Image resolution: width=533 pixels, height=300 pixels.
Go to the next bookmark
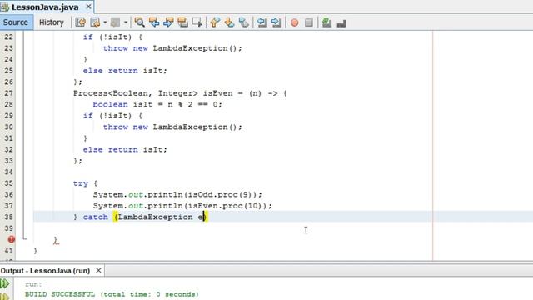[x=229, y=22]
